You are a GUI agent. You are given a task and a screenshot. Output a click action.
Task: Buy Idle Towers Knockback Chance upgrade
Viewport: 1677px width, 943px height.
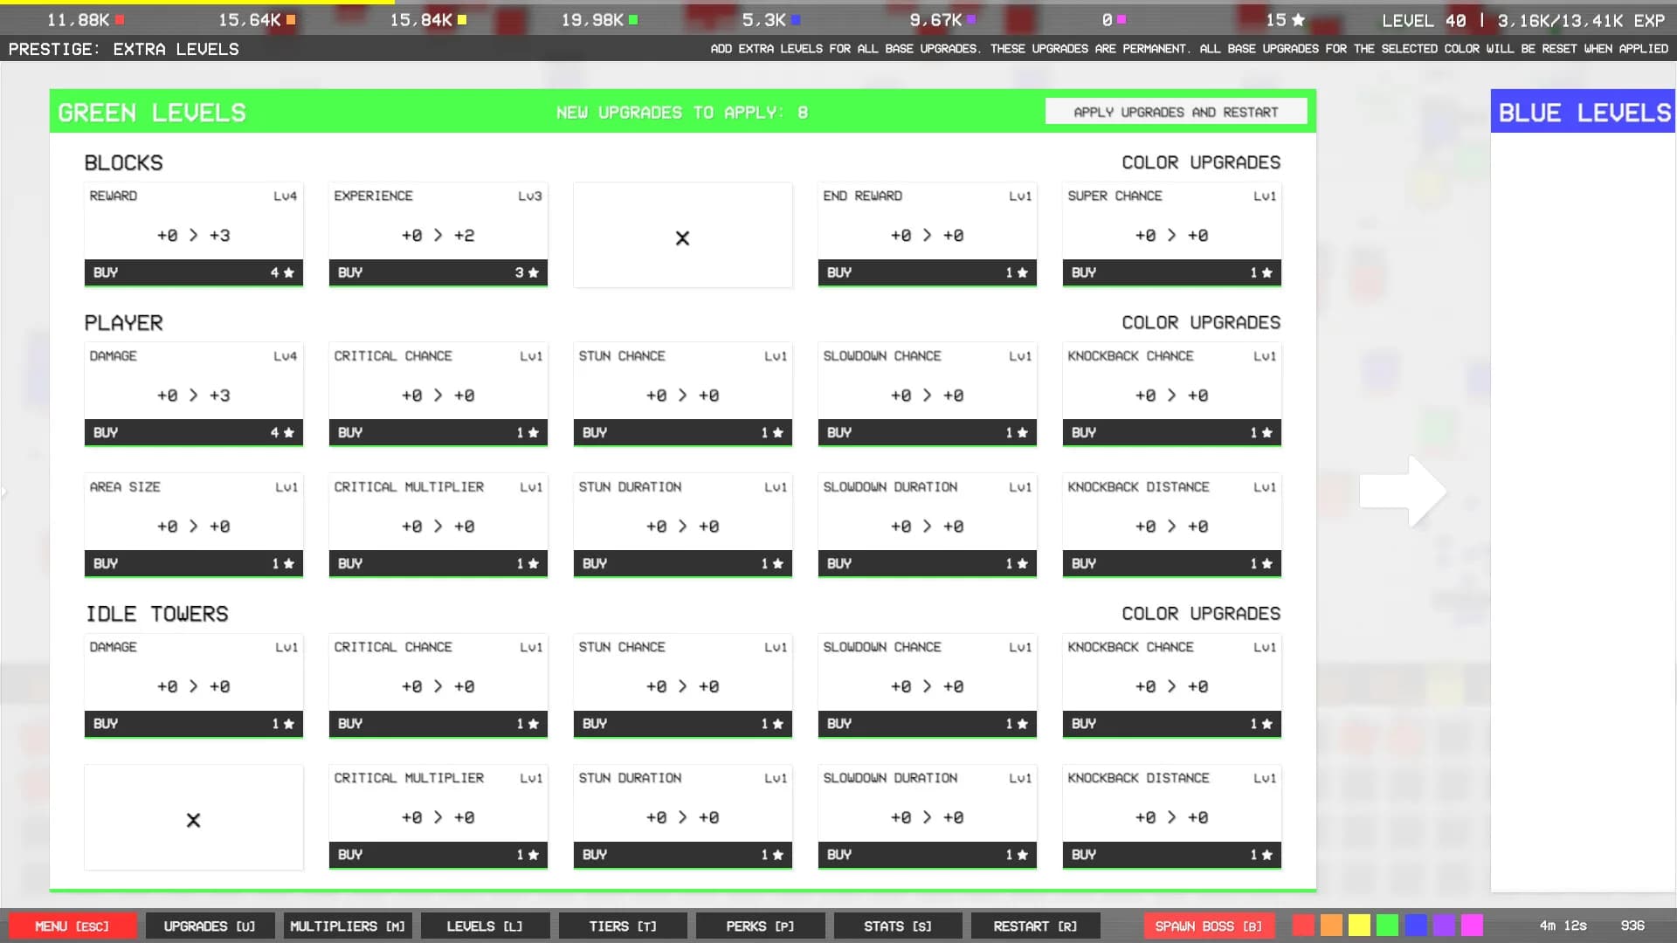click(x=1171, y=723)
